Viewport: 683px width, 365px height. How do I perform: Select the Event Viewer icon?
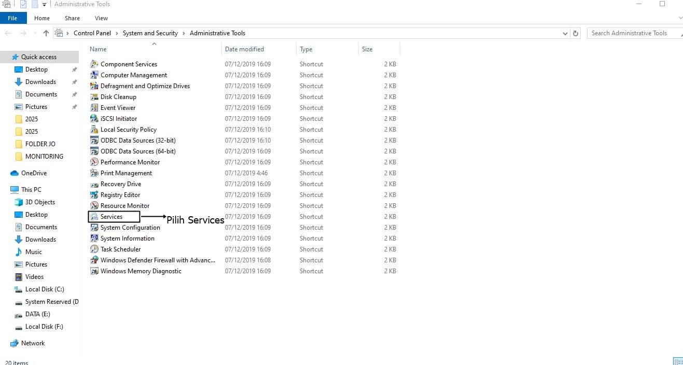[94, 107]
